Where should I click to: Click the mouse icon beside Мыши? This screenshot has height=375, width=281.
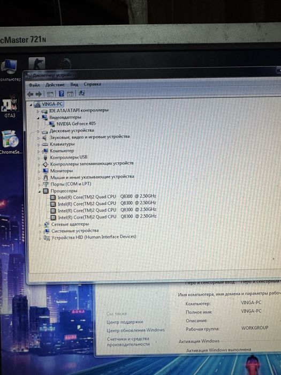coord(46,178)
